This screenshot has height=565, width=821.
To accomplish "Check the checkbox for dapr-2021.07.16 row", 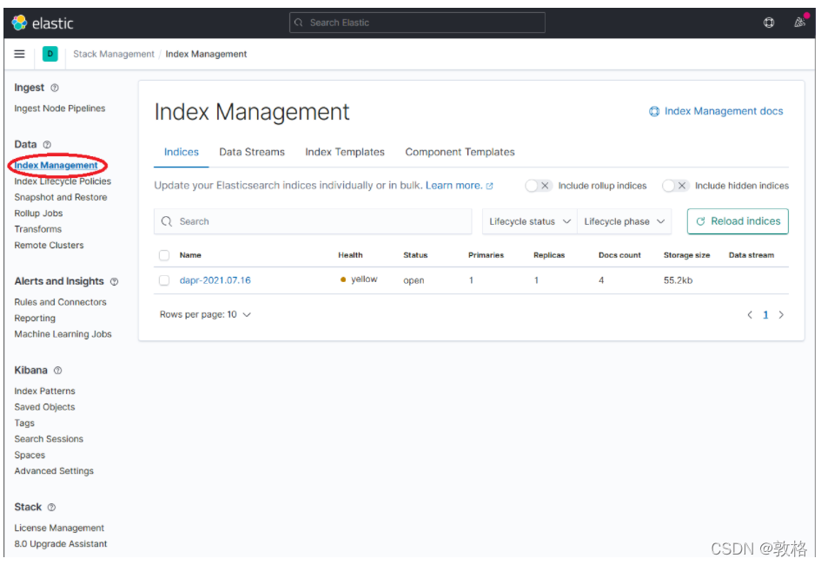I will [x=164, y=279].
